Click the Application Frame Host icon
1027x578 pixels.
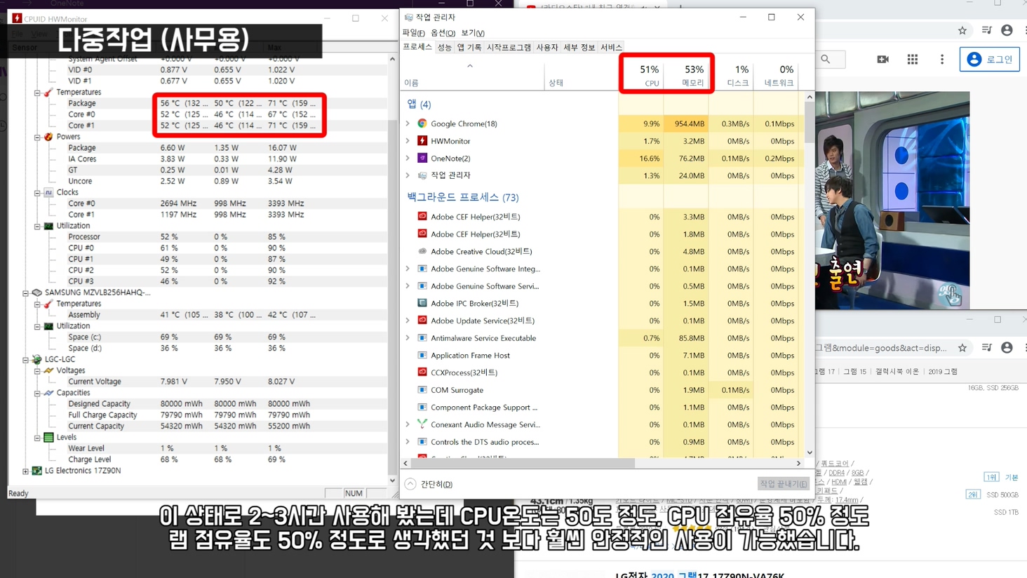pyautogui.click(x=422, y=356)
